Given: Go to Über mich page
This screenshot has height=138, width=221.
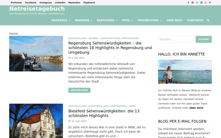Looking at the screenshot, I should [174, 20].
